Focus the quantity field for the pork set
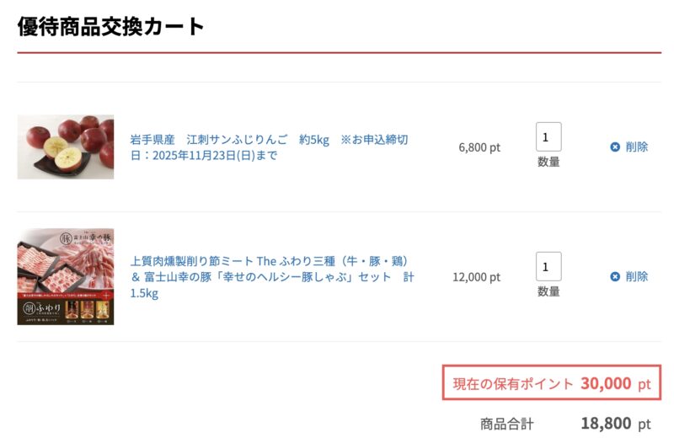This screenshot has width=674, height=443. tap(548, 266)
